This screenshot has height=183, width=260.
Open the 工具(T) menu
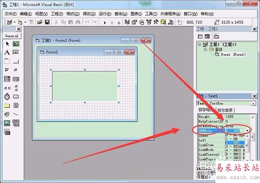click(x=151, y=14)
